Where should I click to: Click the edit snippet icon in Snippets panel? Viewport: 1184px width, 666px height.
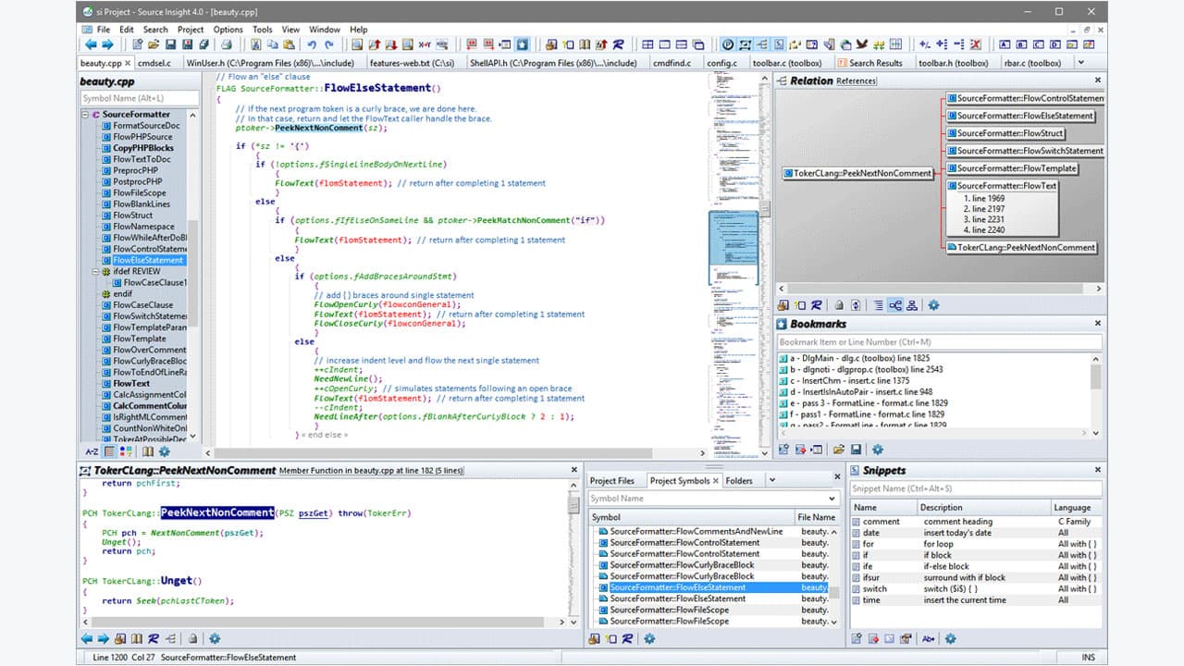click(889, 638)
